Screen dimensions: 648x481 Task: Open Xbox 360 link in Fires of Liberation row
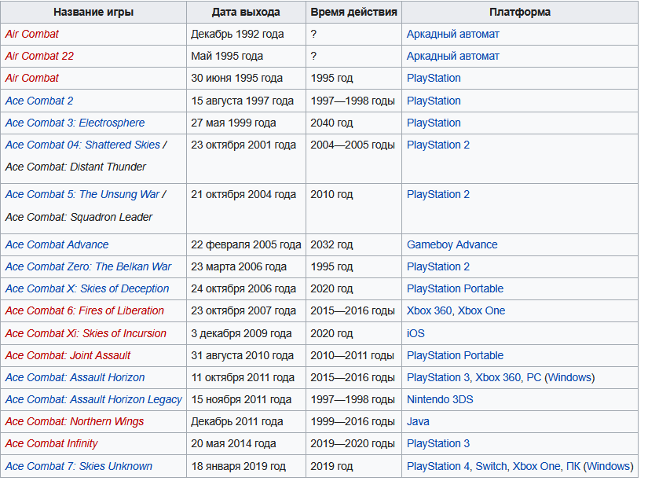429,310
